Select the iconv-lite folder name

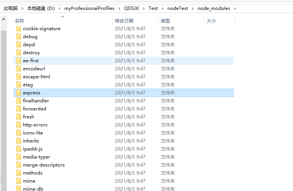[33, 133]
